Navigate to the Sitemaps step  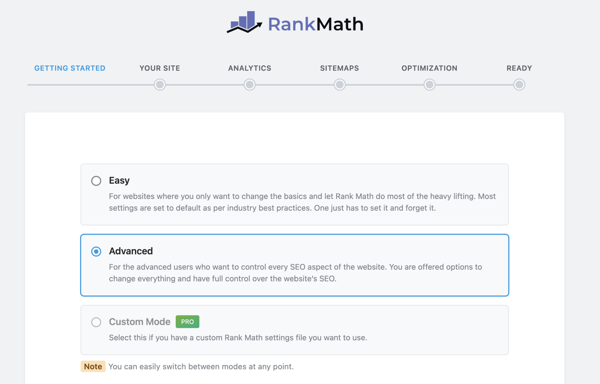pyautogui.click(x=339, y=68)
